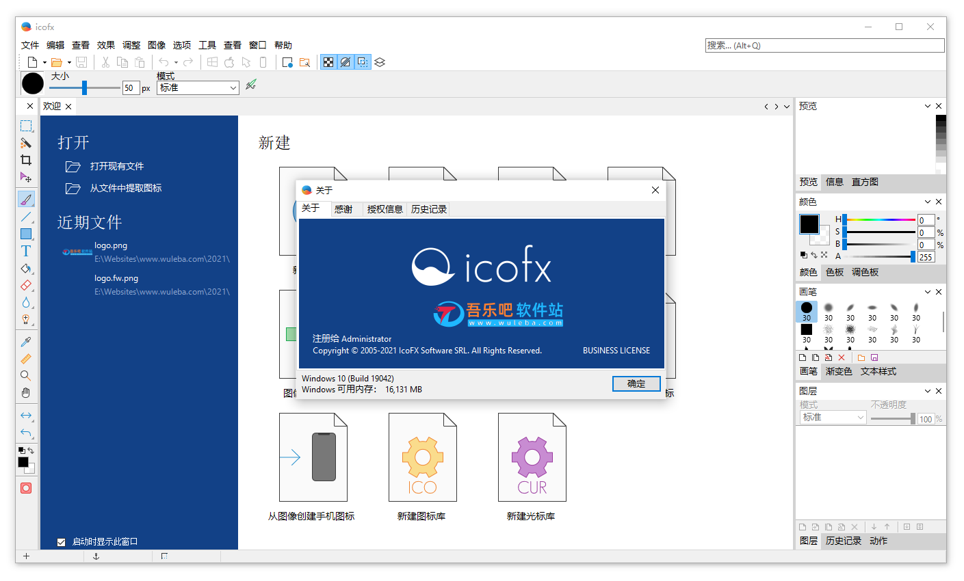This screenshot has width=964, height=581.
Task: Open the Color panel options chevron
Action: [928, 202]
